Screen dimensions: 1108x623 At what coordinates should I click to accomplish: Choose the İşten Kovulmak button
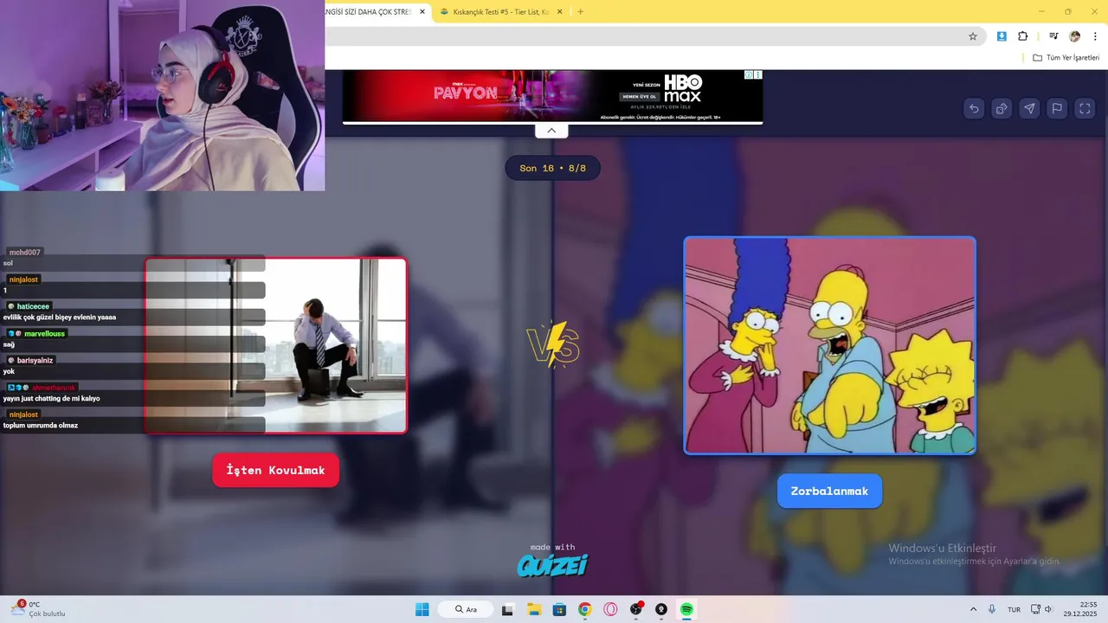coord(275,470)
